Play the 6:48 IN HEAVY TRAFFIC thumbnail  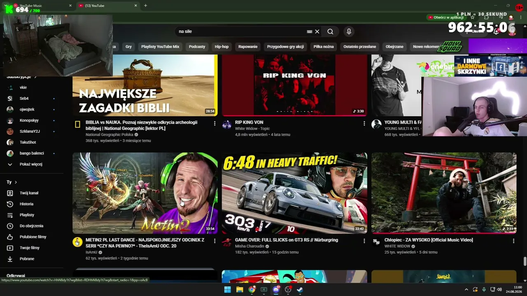point(294,193)
